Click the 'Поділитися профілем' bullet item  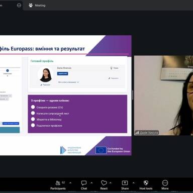(47, 126)
